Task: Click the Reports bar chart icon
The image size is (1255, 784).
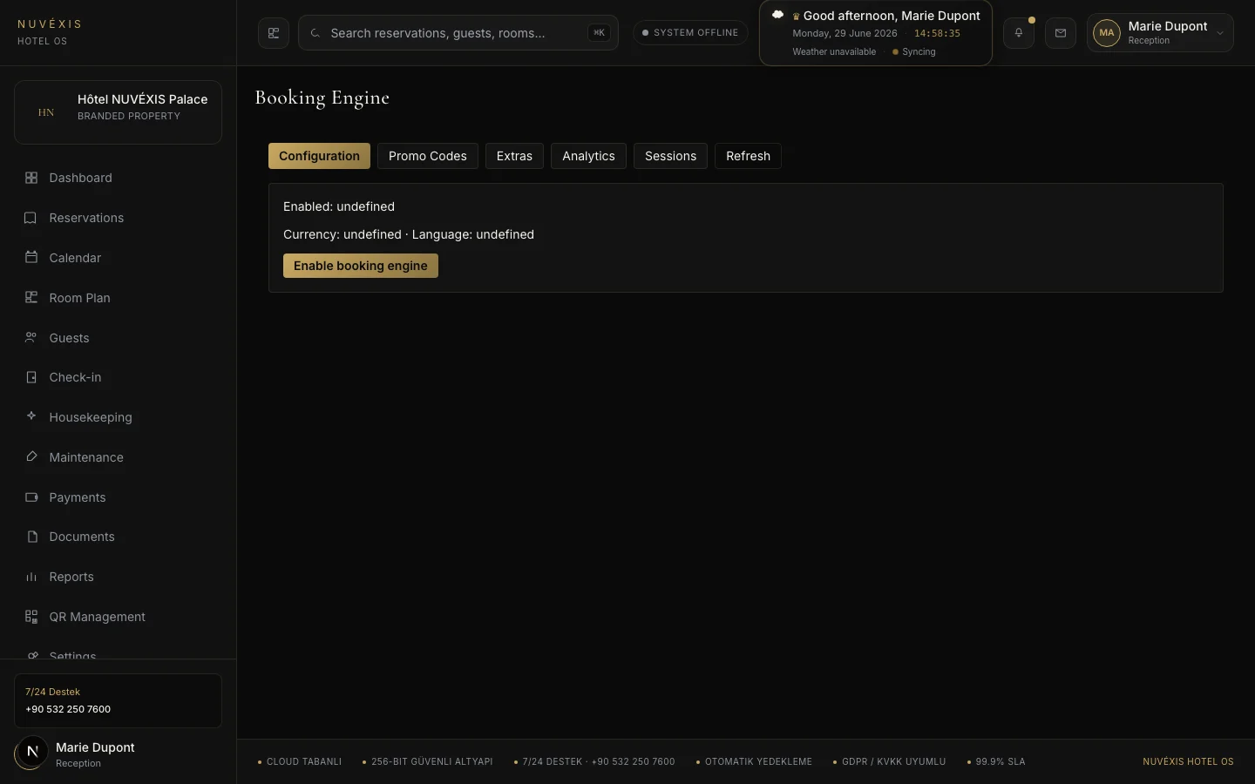Action: pyautogui.click(x=31, y=577)
